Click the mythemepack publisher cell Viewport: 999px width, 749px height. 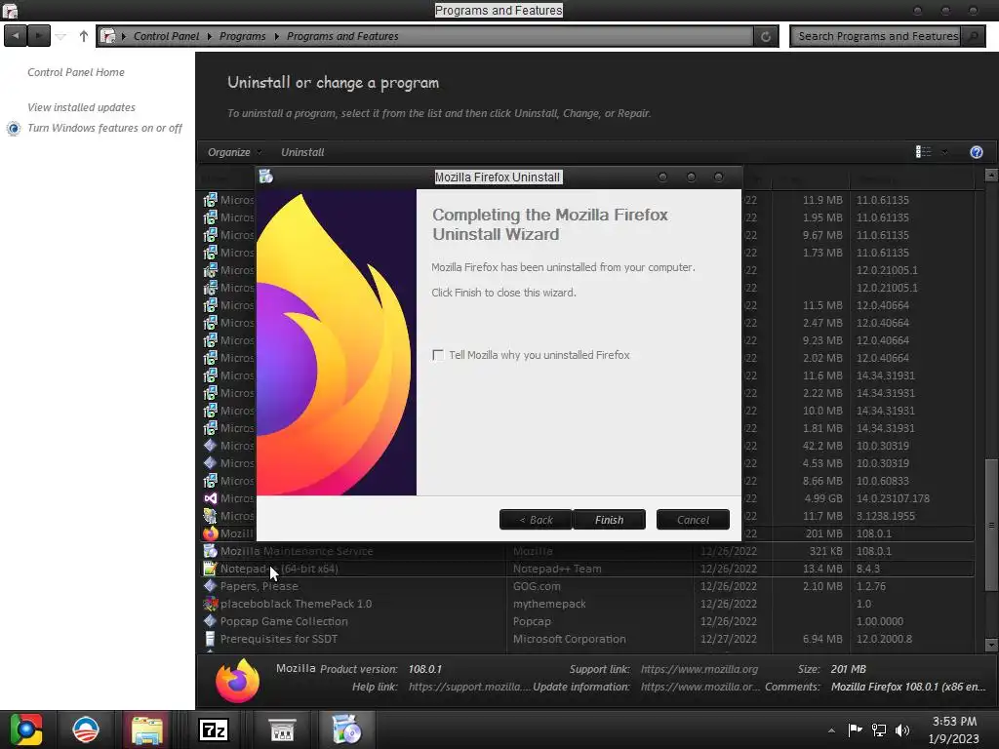[549, 604]
